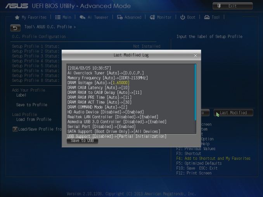Click the log timestamp 2014/03/25 10:38:57
263x197 pixels.
point(89,68)
